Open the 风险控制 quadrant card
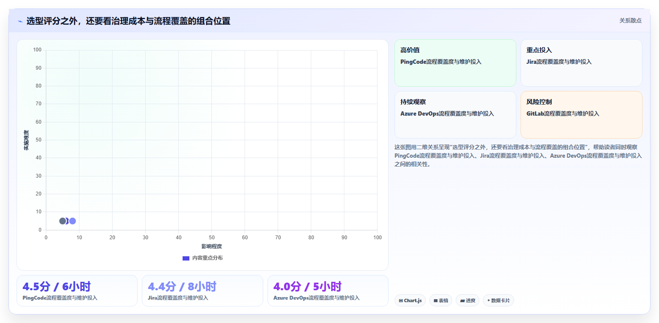Viewport: 659px width, 323px height. pyautogui.click(x=581, y=115)
